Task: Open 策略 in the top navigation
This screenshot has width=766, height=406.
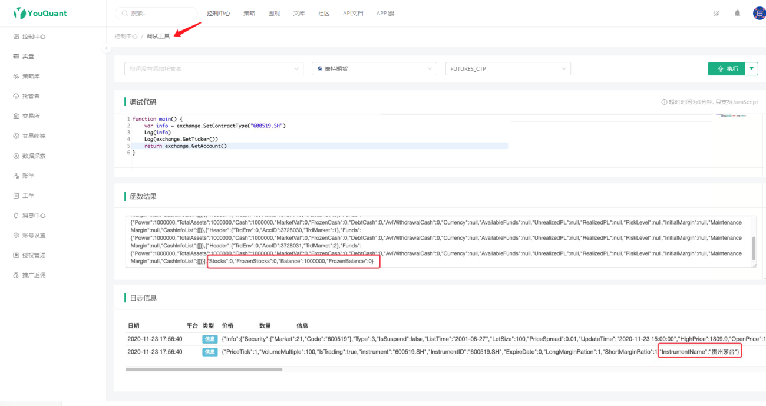Action: coord(249,13)
